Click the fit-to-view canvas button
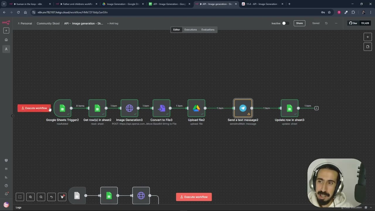375x211 pixels. coord(20,197)
